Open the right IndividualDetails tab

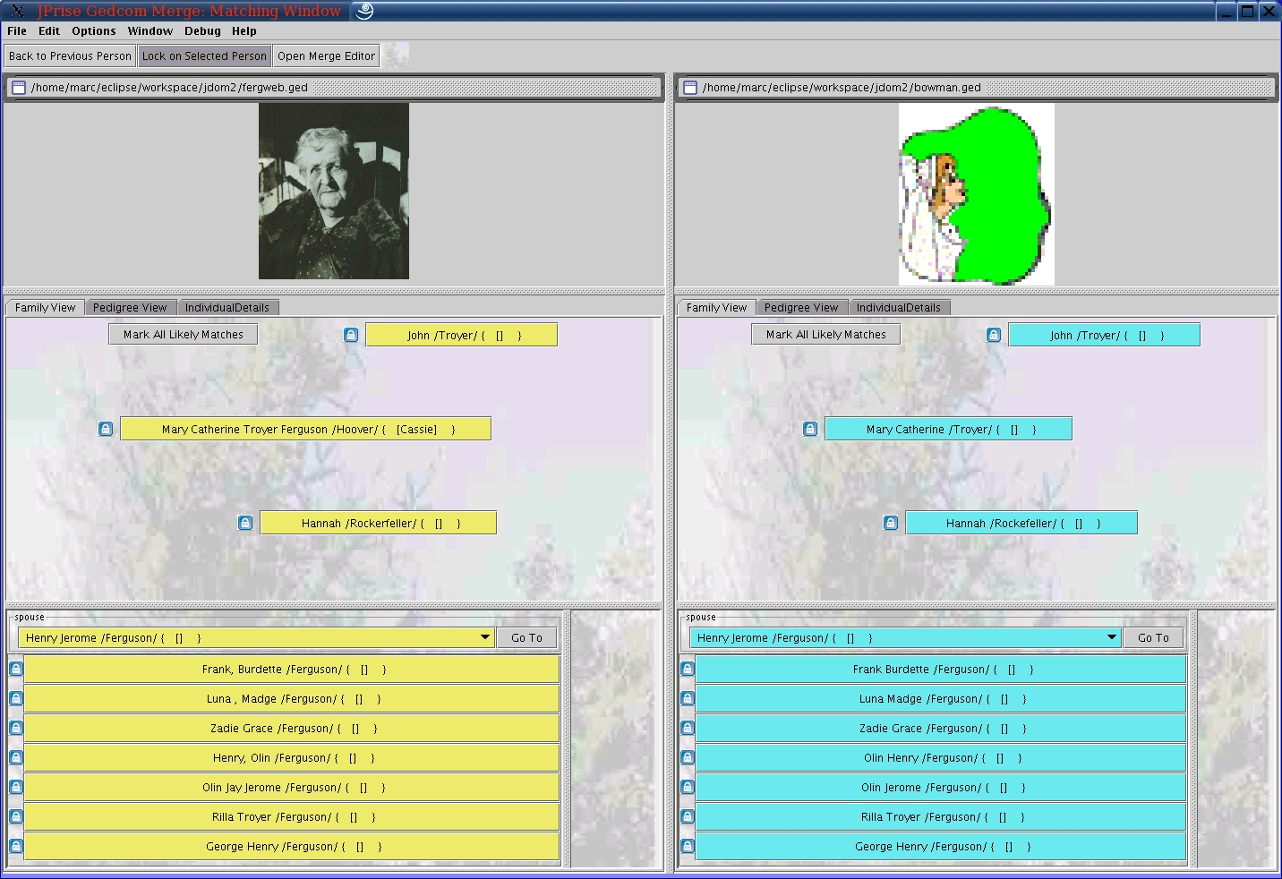tap(898, 307)
